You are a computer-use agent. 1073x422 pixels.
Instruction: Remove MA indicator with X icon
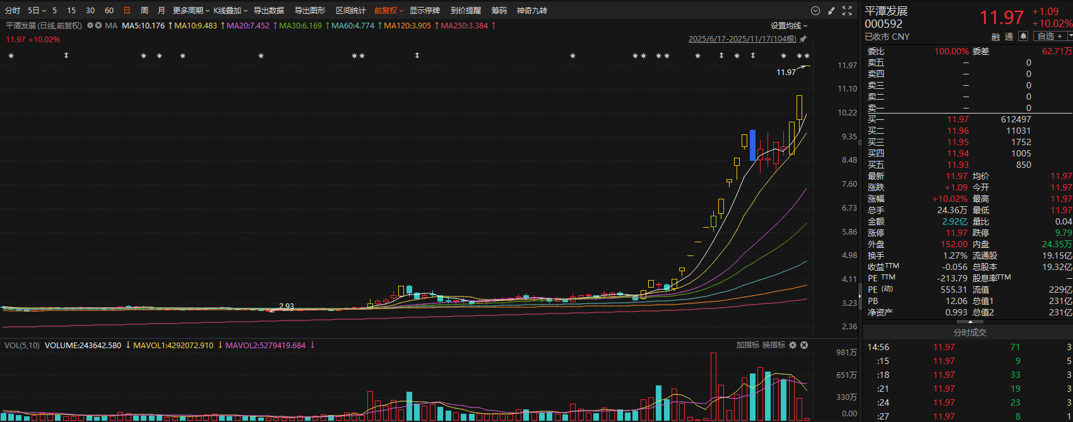coord(98,26)
